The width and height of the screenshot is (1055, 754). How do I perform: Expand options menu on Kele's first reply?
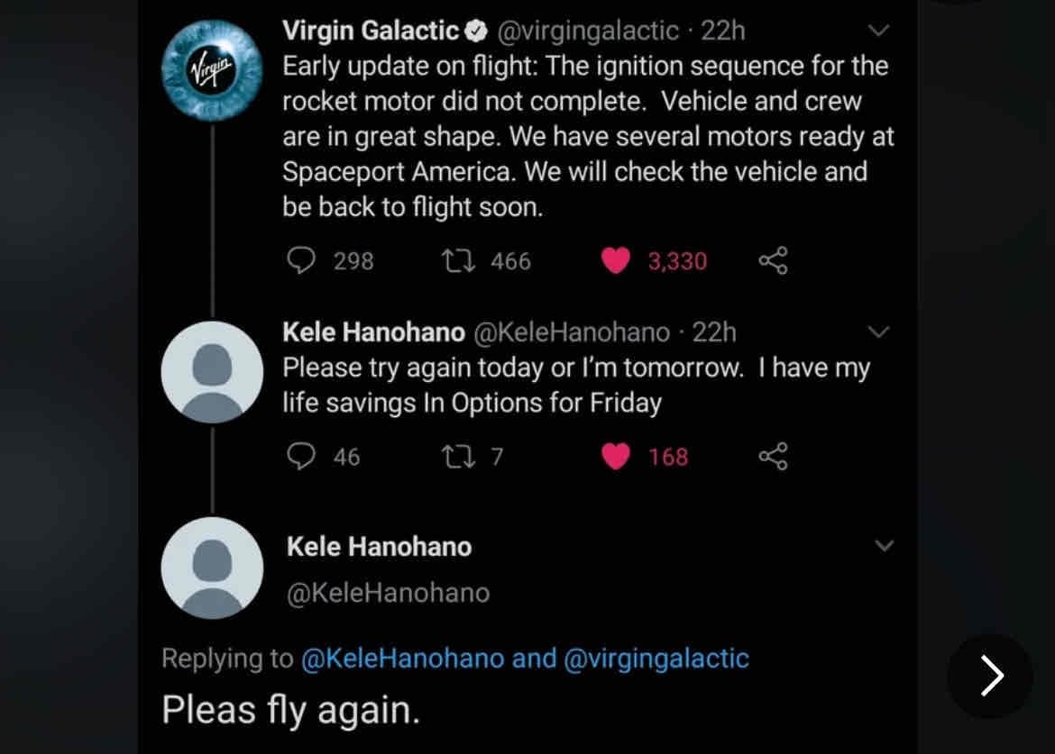(x=877, y=332)
